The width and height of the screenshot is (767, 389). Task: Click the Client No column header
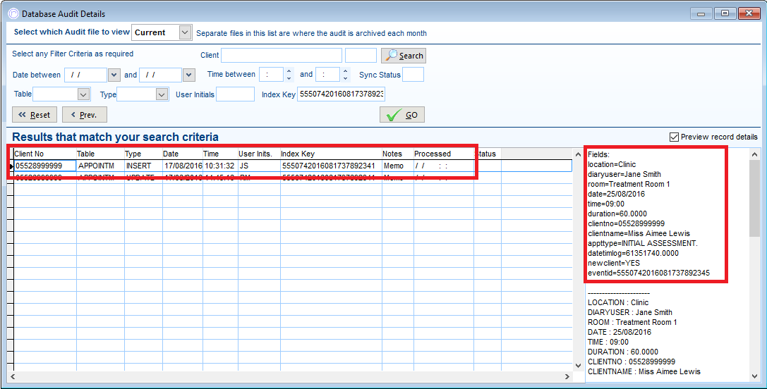click(x=44, y=154)
